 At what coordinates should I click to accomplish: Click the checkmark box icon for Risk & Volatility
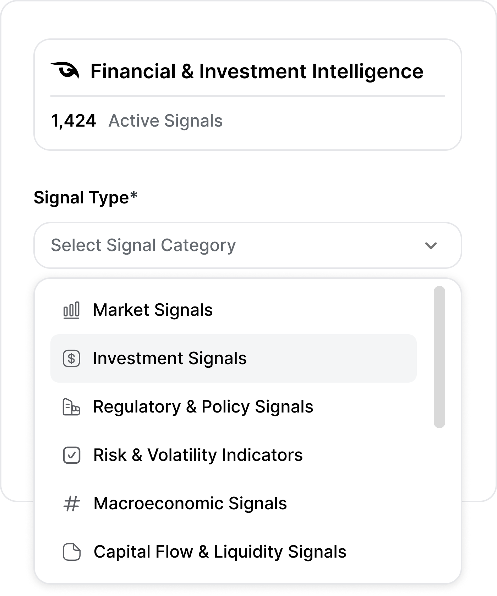click(71, 455)
